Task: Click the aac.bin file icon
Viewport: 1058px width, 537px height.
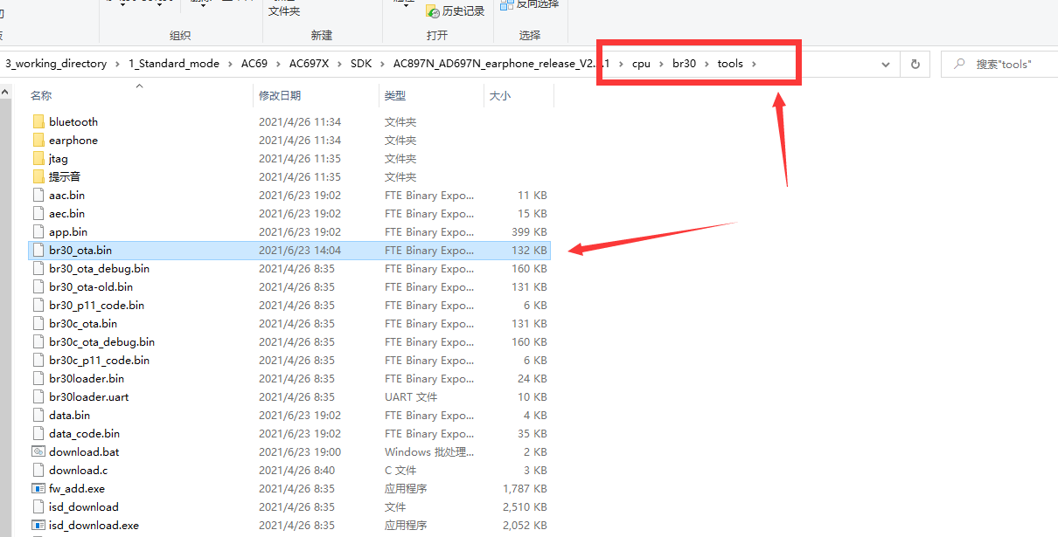Action: pyautogui.click(x=38, y=195)
